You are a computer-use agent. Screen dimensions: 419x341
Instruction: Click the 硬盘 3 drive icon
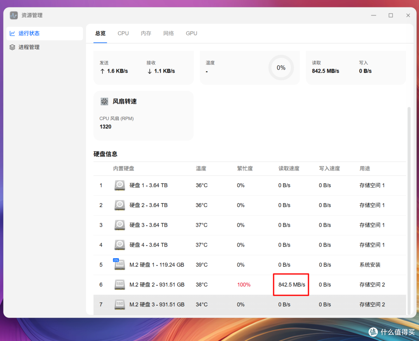(x=120, y=225)
